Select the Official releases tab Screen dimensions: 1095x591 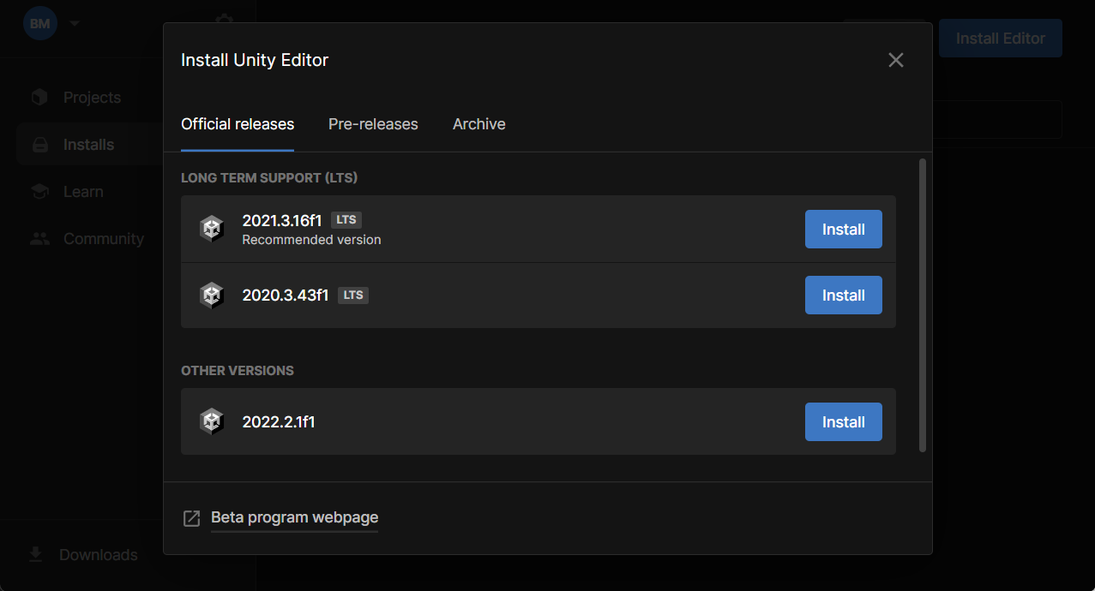pos(238,124)
